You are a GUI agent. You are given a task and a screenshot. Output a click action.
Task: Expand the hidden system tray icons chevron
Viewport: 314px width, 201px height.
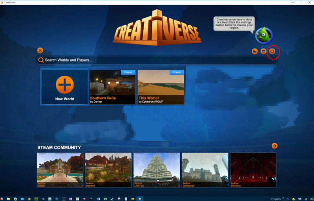point(288,199)
